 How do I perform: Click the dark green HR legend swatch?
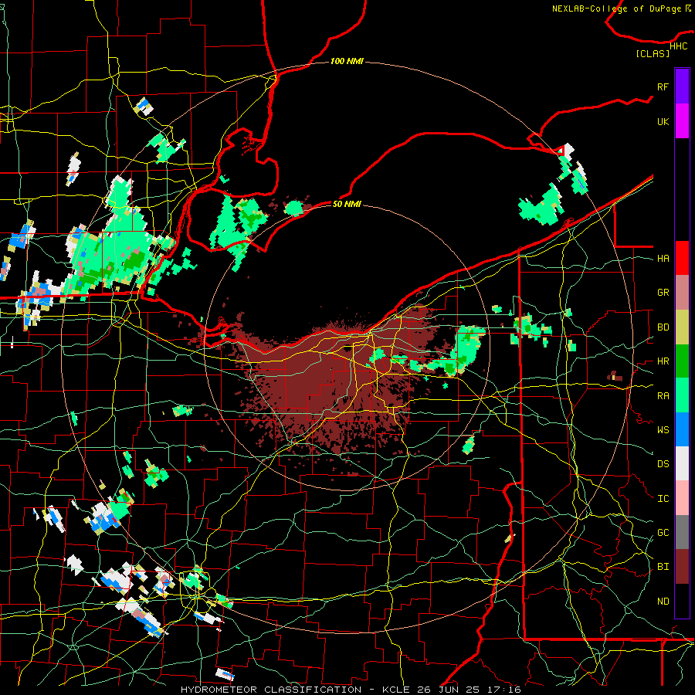click(x=682, y=361)
